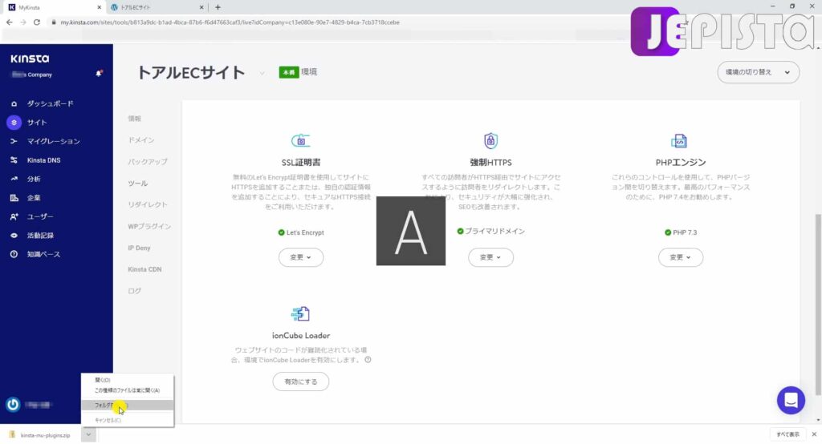Close the MyKinsta tab
Image resolution: width=822 pixels, height=444 pixels.
pos(99,7)
